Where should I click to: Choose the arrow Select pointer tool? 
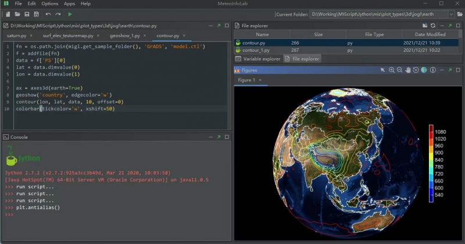[x=382, y=70]
